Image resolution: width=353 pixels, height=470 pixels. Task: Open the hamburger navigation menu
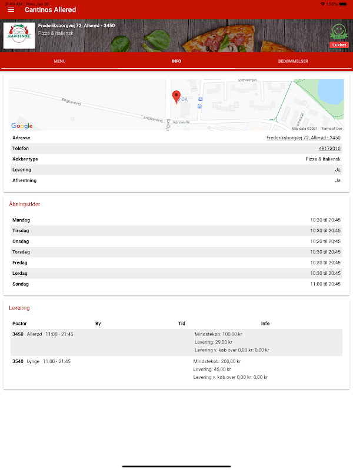pyautogui.click(x=11, y=10)
